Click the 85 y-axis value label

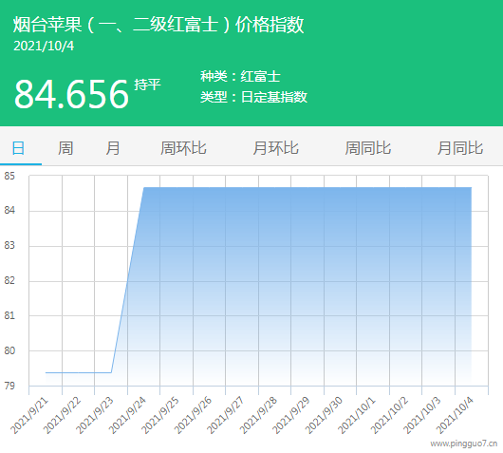click(9, 176)
